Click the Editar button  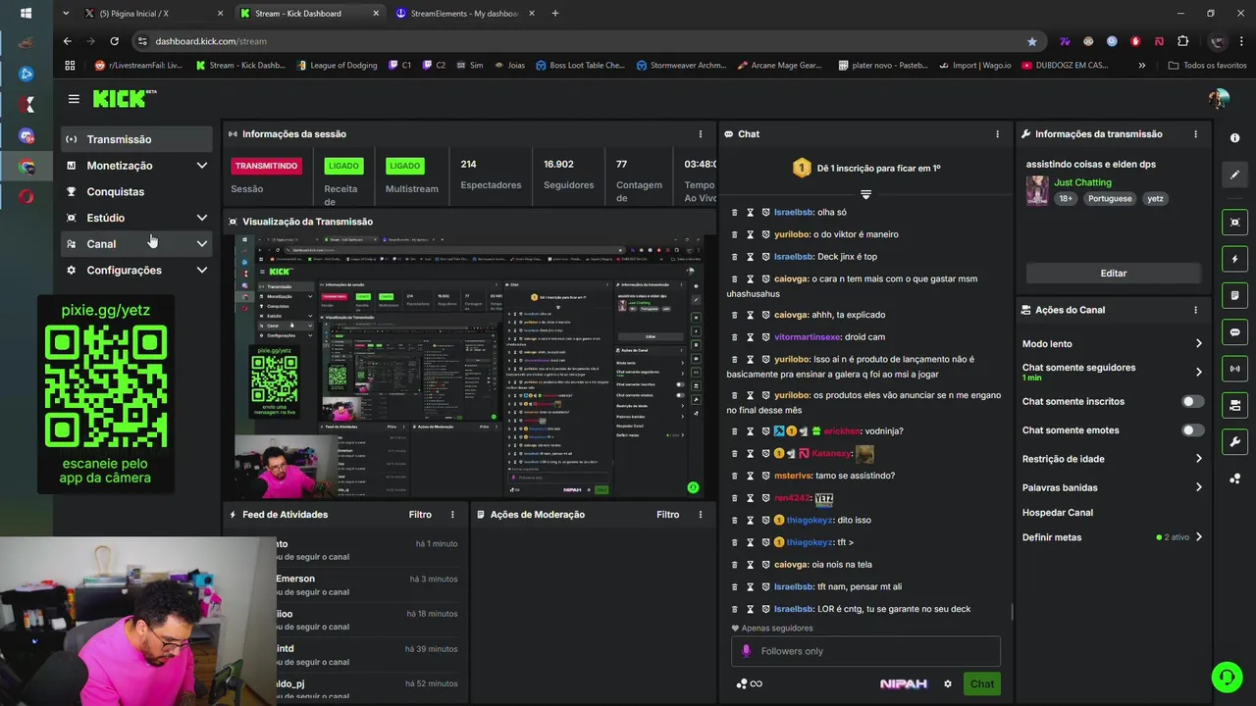(x=1114, y=274)
